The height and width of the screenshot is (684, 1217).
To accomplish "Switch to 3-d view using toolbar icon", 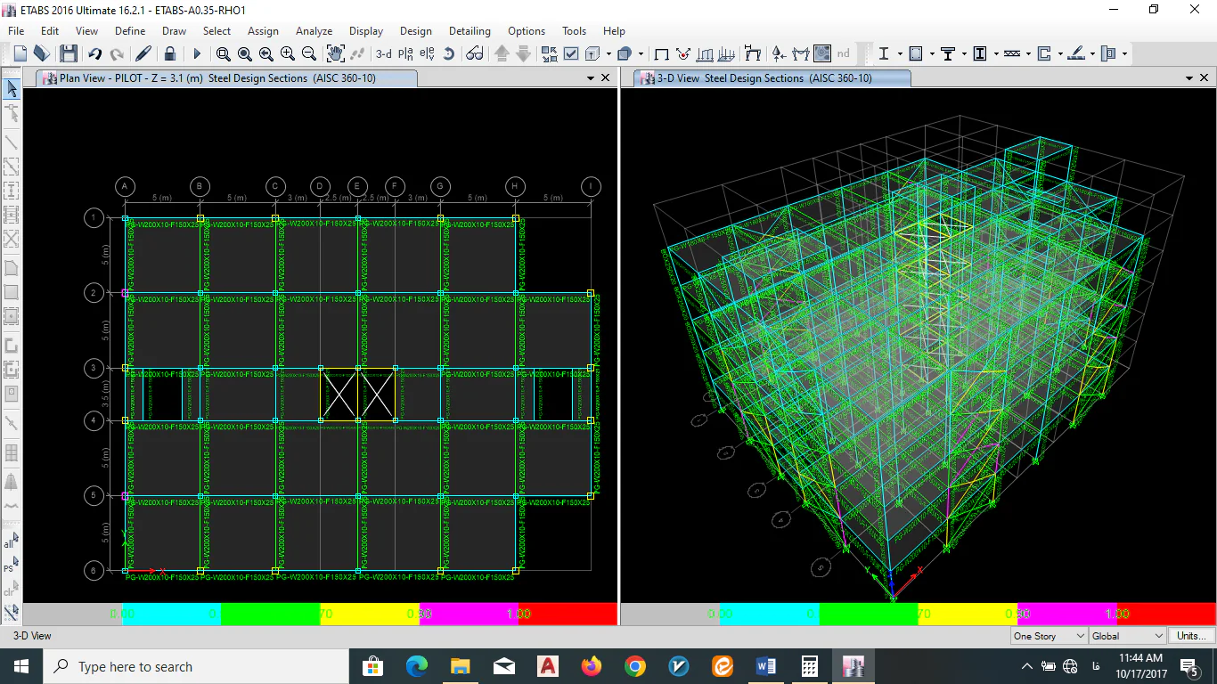I will 383,54.
